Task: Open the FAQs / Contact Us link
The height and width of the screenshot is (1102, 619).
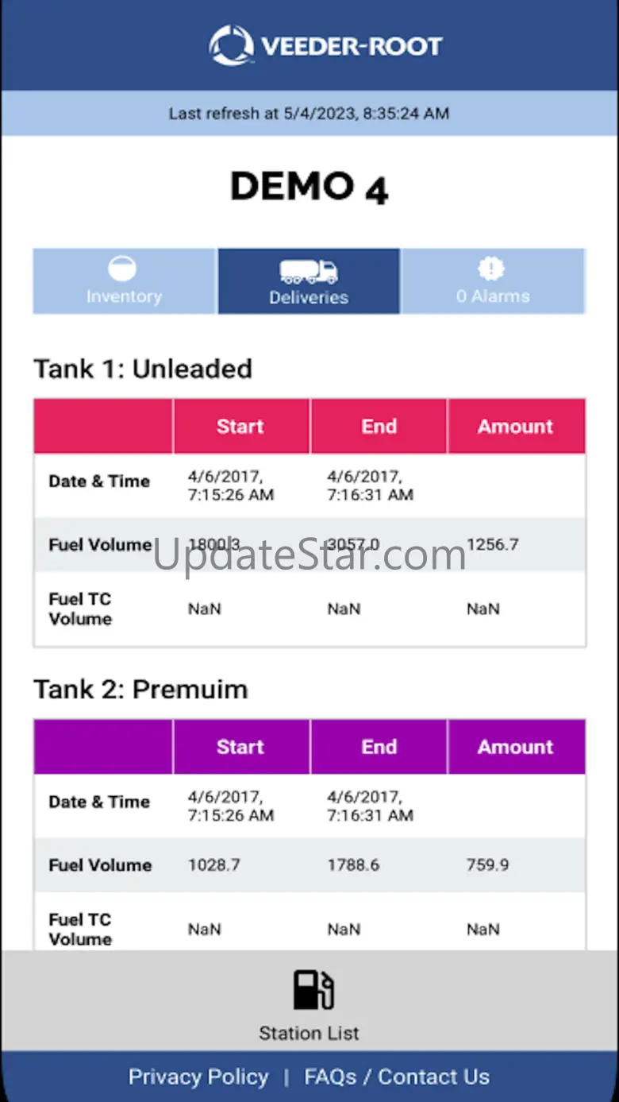Action: [397, 1077]
